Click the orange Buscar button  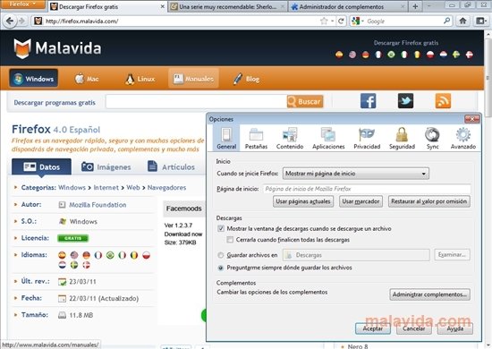pyautogui.click(x=305, y=101)
